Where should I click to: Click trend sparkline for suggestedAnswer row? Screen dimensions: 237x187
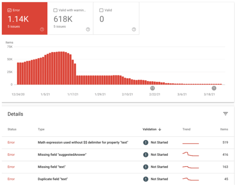click(x=191, y=154)
